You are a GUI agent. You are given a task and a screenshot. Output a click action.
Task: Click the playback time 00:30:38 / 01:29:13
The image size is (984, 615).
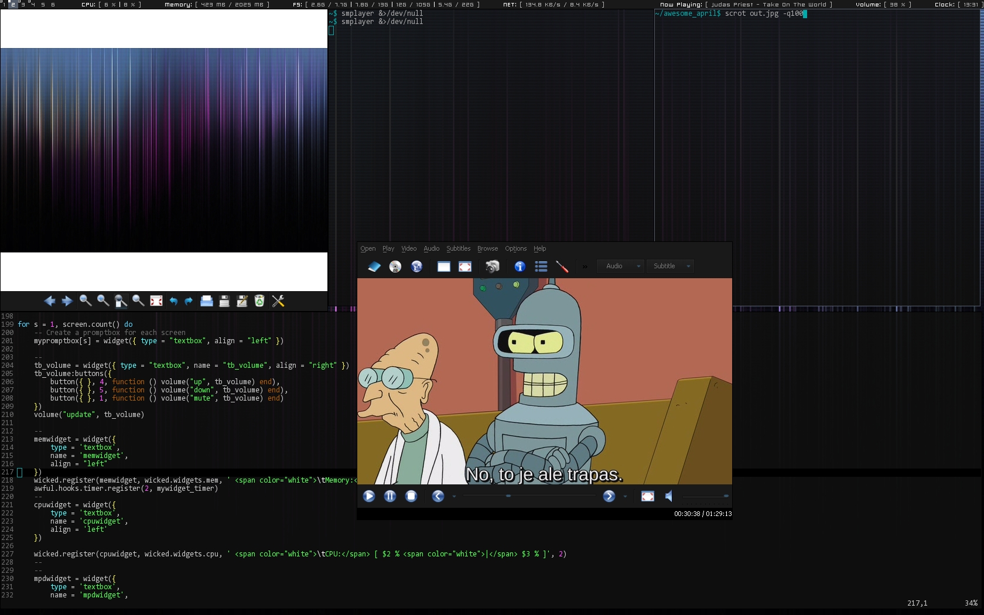[703, 514]
